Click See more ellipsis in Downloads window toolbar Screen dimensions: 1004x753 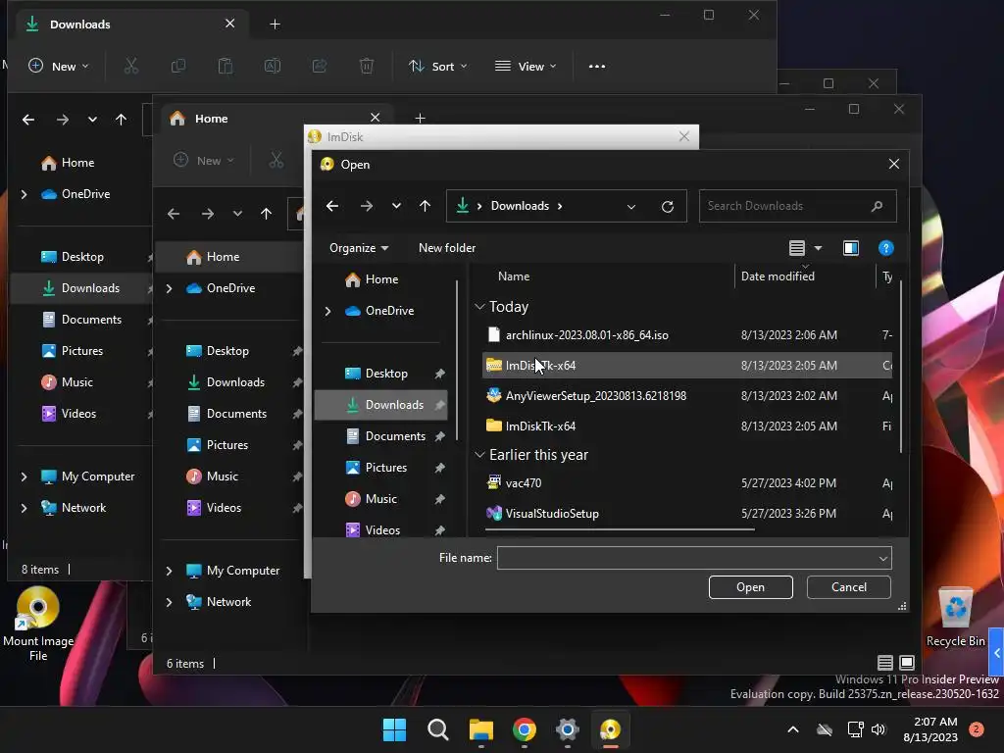tap(597, 67)
